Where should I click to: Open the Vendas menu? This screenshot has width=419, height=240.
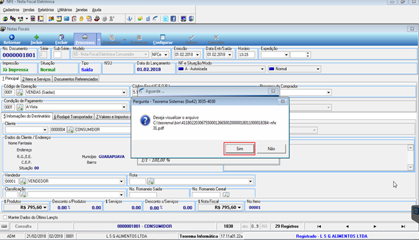(x=29, y=10)
